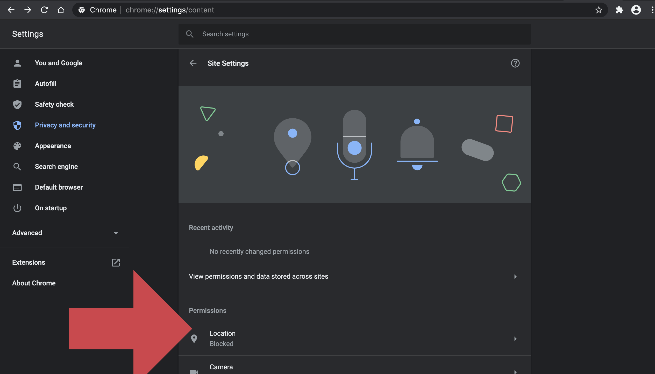Open Location permission settings chevron
The height and width of the screenshot is (374, 655).
coord(515,339)
